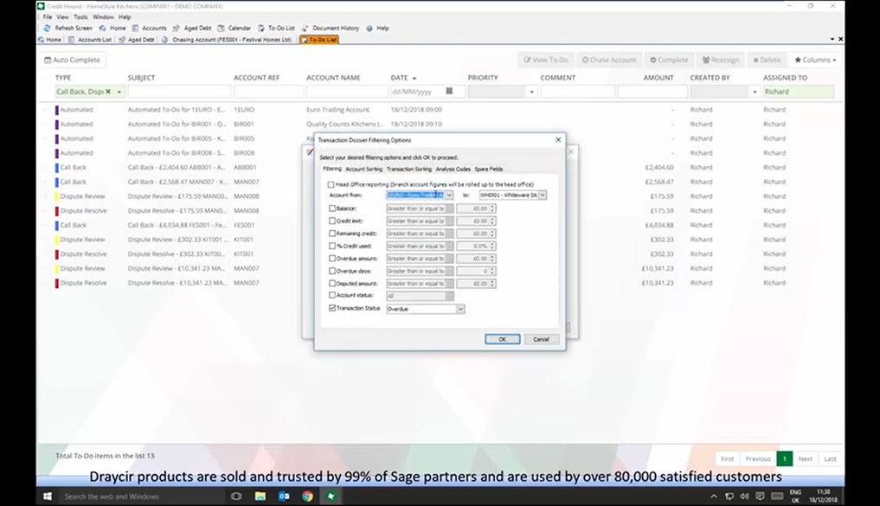Open the Type filter dropdown arrow
Viewport: 880px width, 506px height.
[x=119, y=92]
